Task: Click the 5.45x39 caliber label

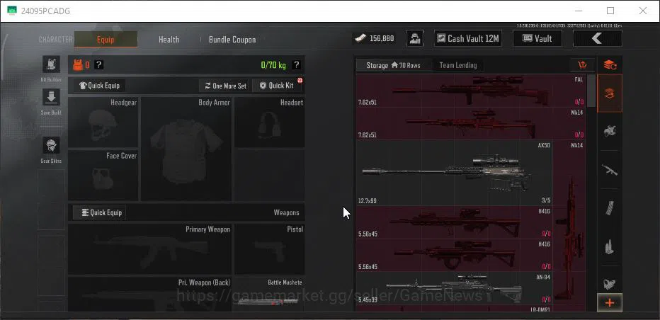Action: [x=368, y=300]
